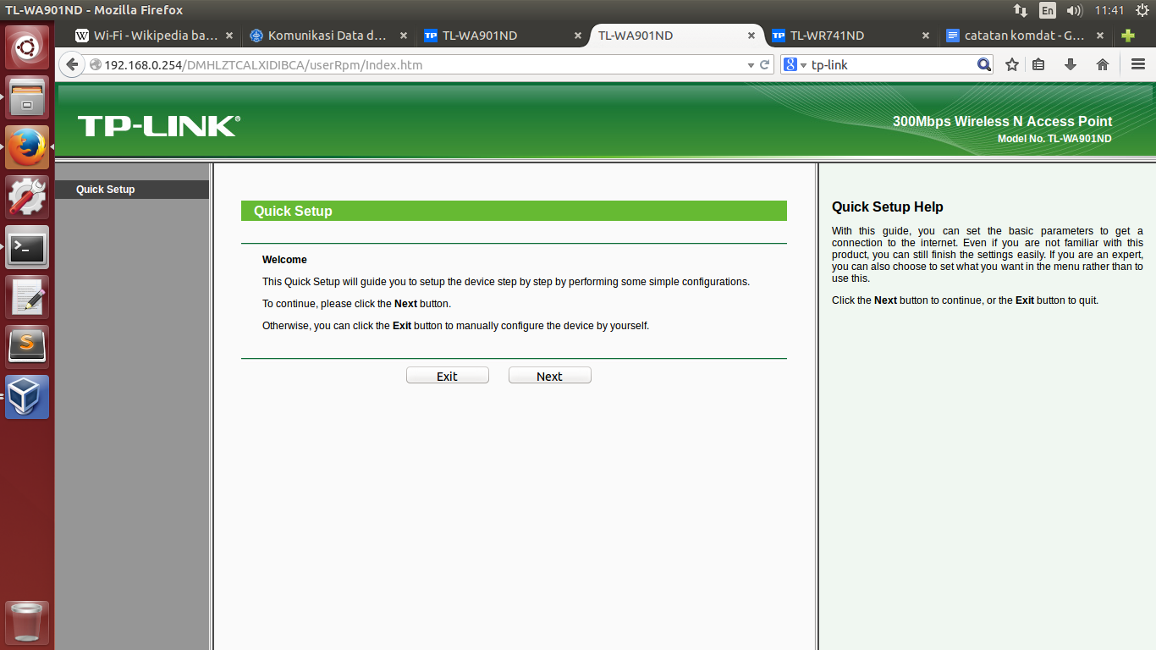Click the Welcome heading text
Screen dimensions: 1156x650
(x=284, y=260)
